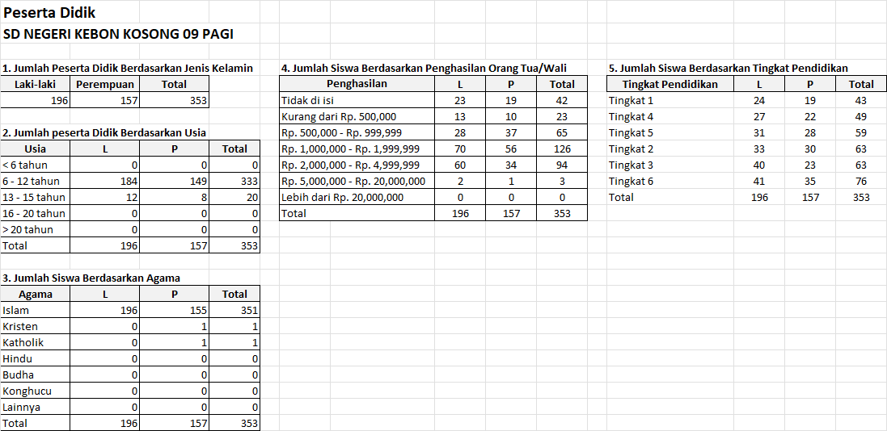Select the 'Tingkat 3' row label
Image resolution: width=887 pixels, height=431 pixels.
tap(670, 165)
